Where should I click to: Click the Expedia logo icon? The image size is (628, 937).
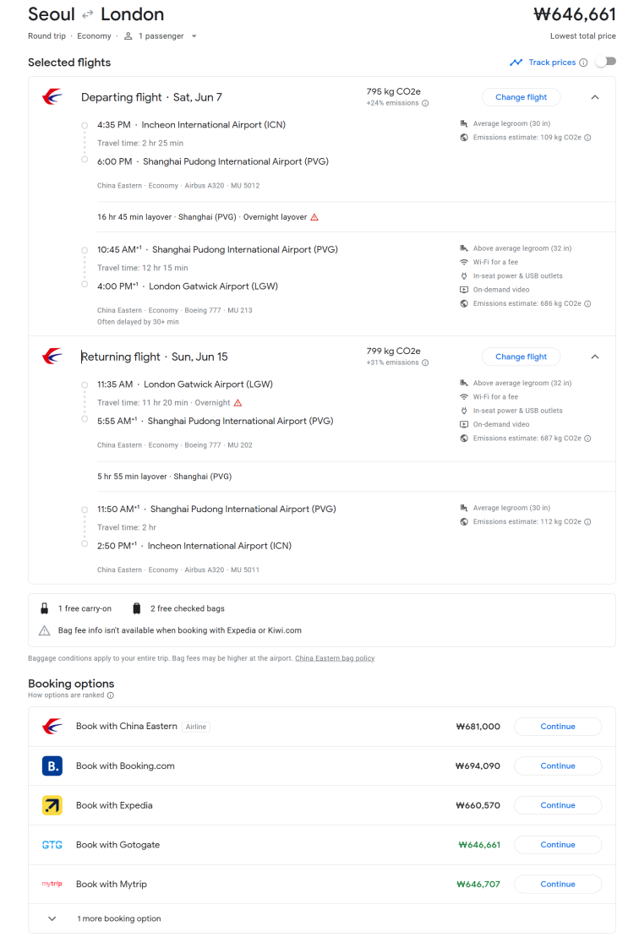coord(52,805)
